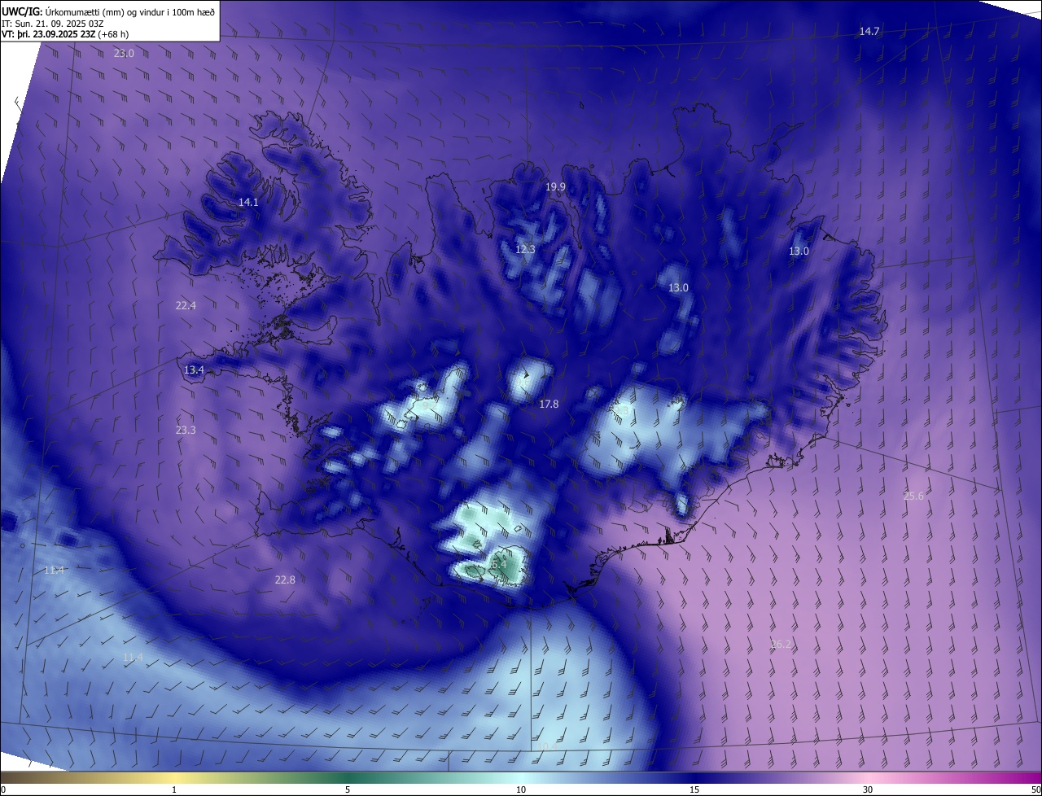Click the 25.6 value label
Viewport: 1042px width, 796px height.
point(914,496)
